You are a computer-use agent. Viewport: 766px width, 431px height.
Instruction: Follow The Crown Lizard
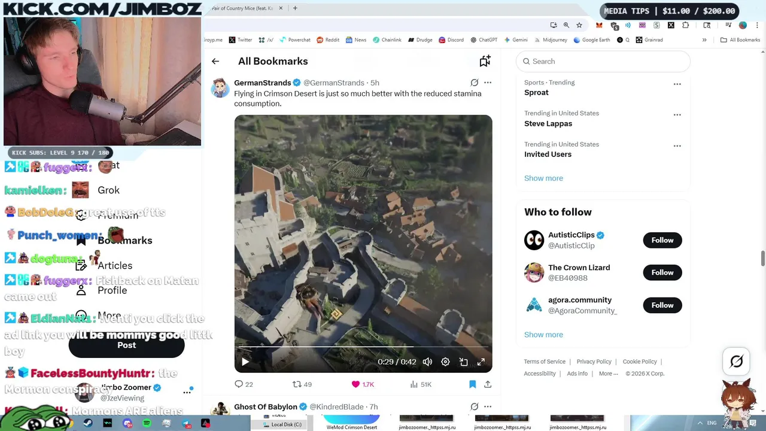(662, 272)
